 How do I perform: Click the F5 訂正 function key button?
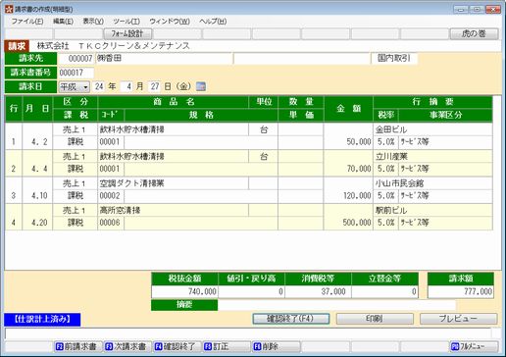tap(227, 346)
